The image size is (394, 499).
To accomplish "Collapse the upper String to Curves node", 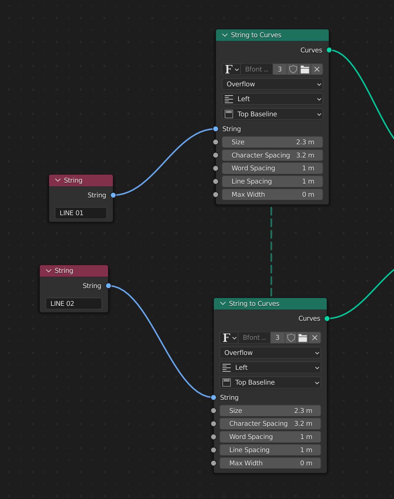I will pos(225,35).
